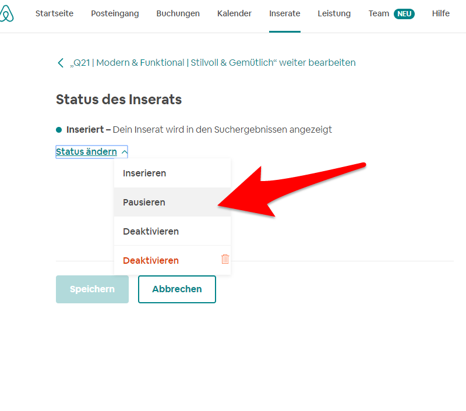Go to the Kalender section

coord(234,13)
